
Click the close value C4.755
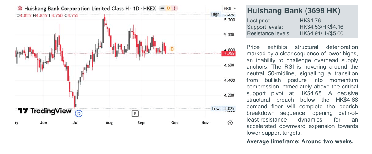(71, 15)
